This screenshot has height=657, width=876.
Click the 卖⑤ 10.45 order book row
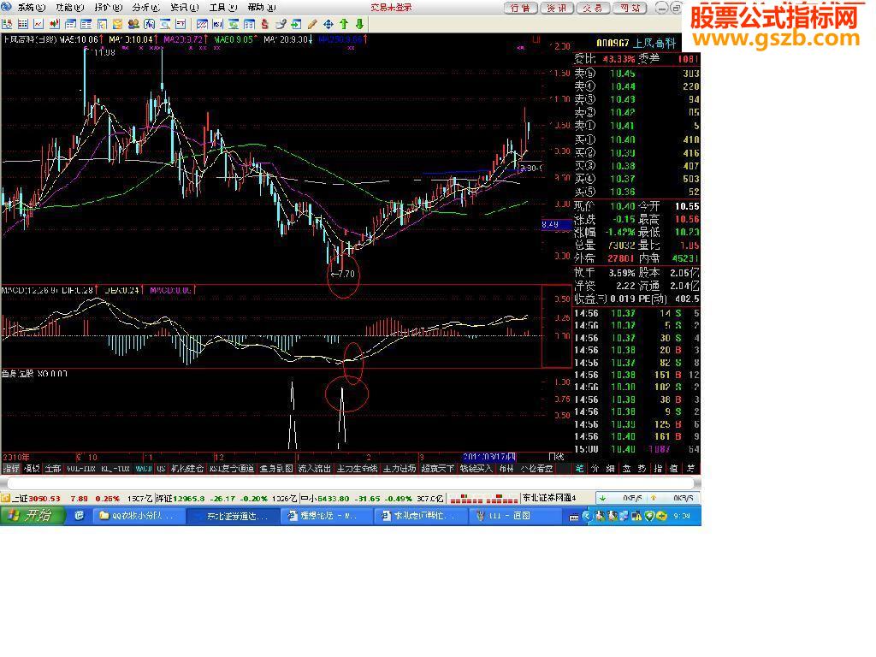point(636,74)
